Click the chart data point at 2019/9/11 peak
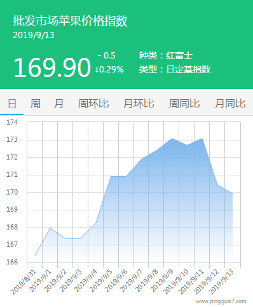Viewport: 253px width, 307px height. (x=202, y=139)
